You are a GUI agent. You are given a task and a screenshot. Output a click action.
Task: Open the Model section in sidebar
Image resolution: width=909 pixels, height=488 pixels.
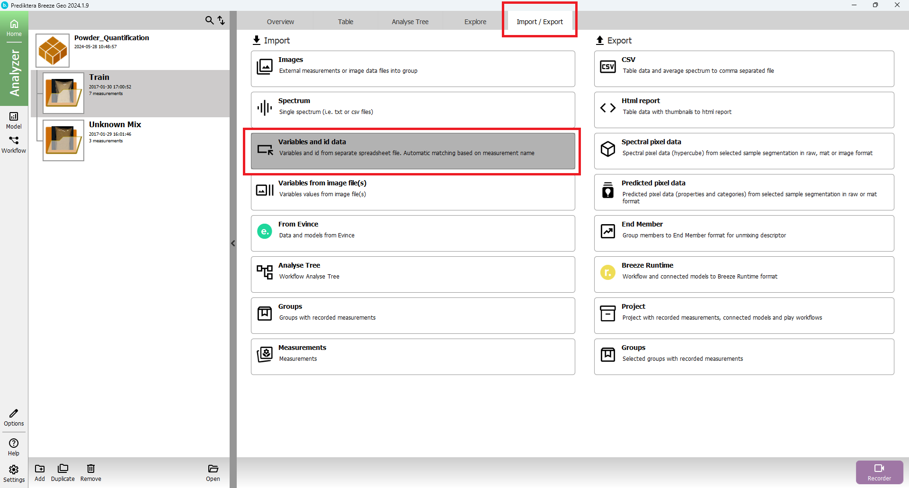point(14,120)
